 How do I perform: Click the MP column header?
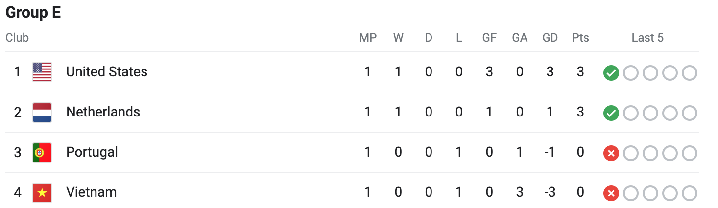point(368,38)
